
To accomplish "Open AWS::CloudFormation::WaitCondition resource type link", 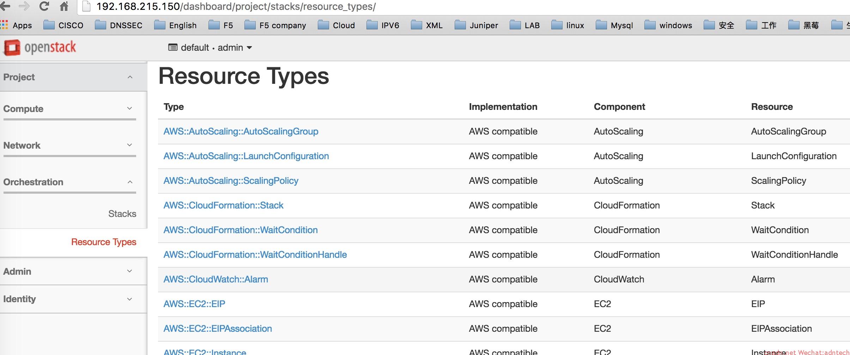I will click(241, 230).
